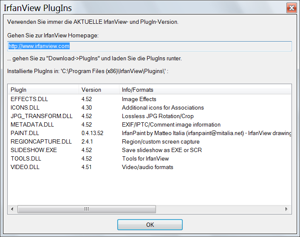
Task: Click 'Additional icons for Associations' text
Action: click(x=163, y=107)
